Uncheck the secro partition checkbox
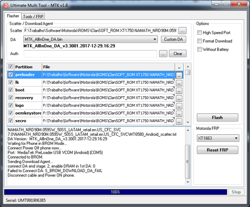 [x=10, y=120]
